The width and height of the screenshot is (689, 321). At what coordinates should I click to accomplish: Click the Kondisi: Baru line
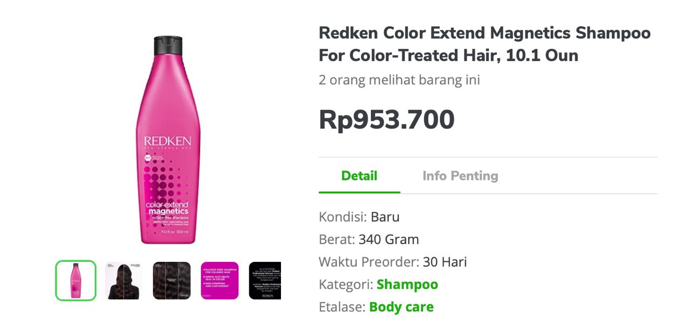(359, 217)
